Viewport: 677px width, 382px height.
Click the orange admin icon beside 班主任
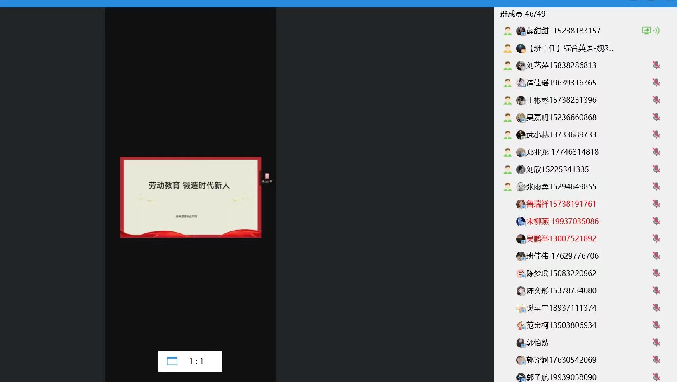[x=507, y=48]
